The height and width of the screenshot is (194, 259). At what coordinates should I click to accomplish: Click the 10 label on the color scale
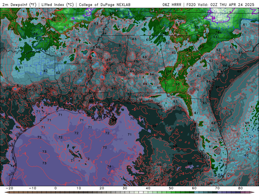click(79, 188)
